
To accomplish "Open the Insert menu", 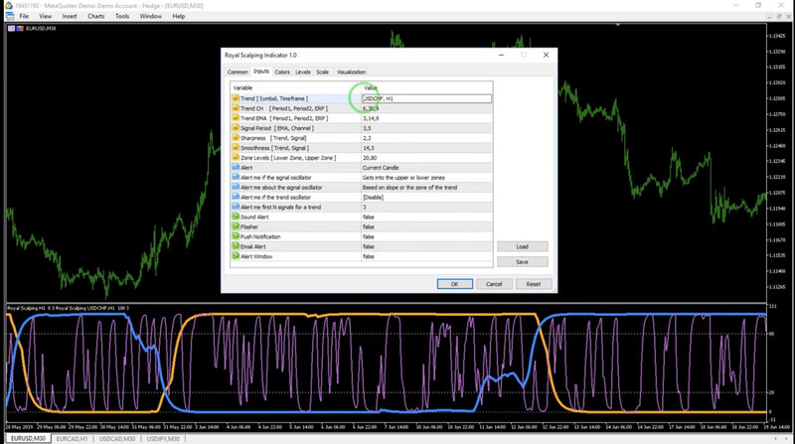I will click(x=70, y=16).
